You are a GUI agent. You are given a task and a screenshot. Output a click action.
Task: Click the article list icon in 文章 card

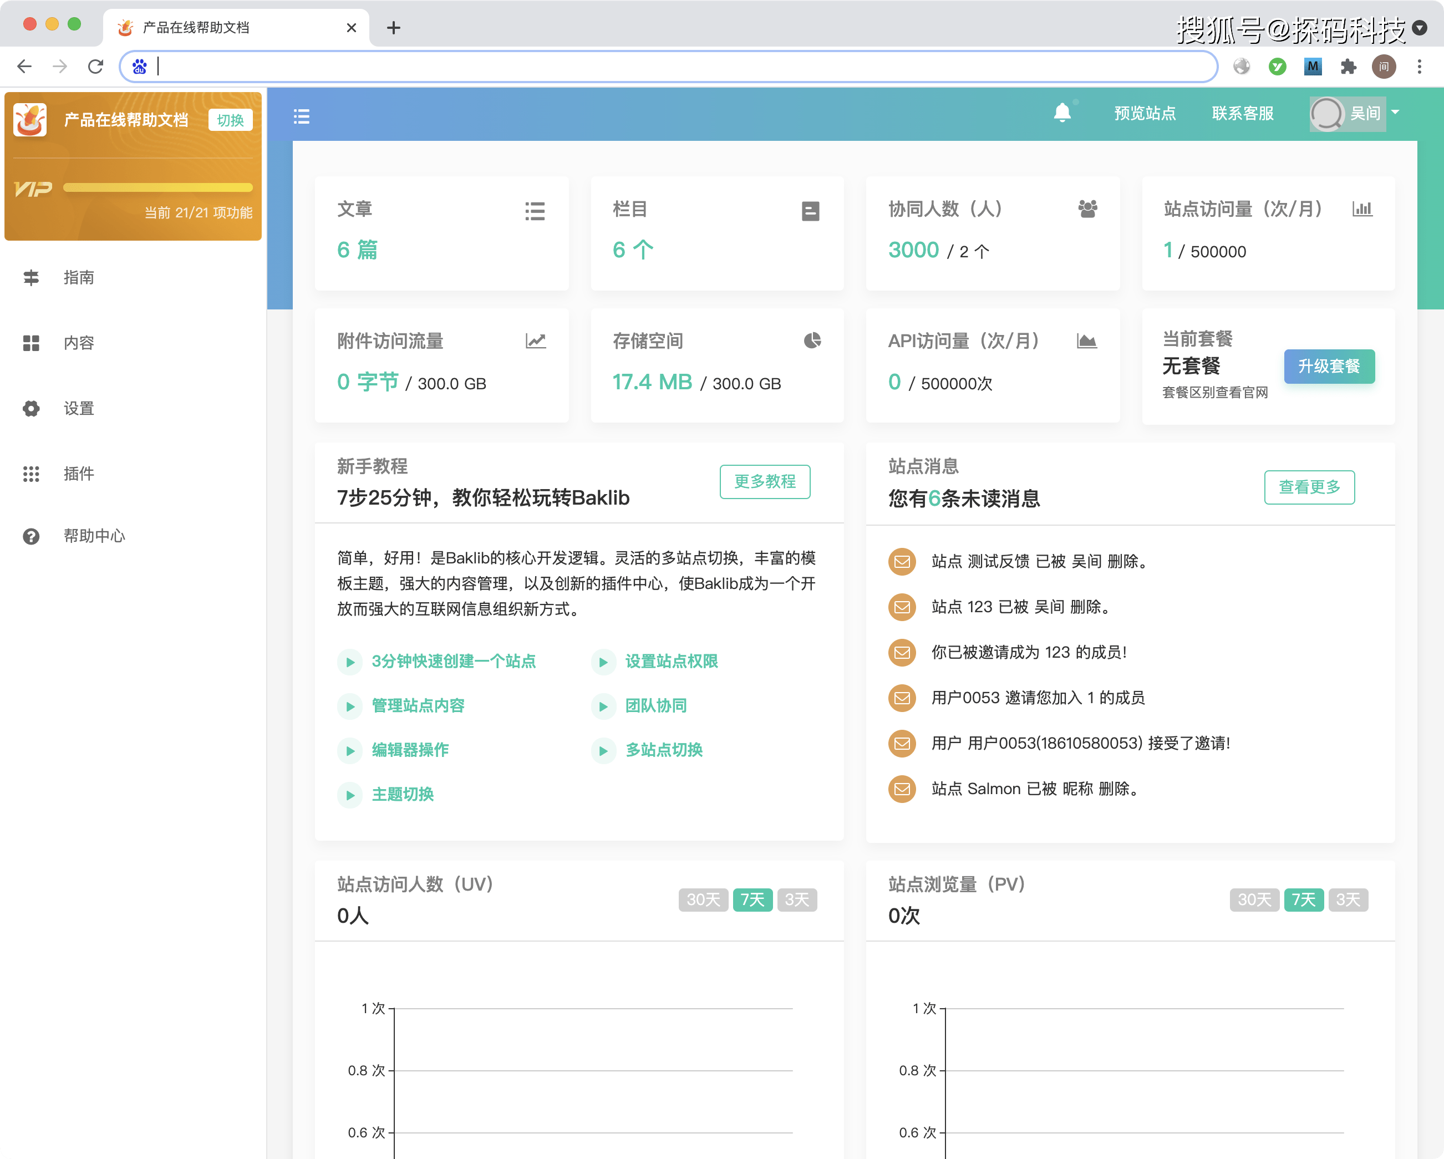coord(535,211)
